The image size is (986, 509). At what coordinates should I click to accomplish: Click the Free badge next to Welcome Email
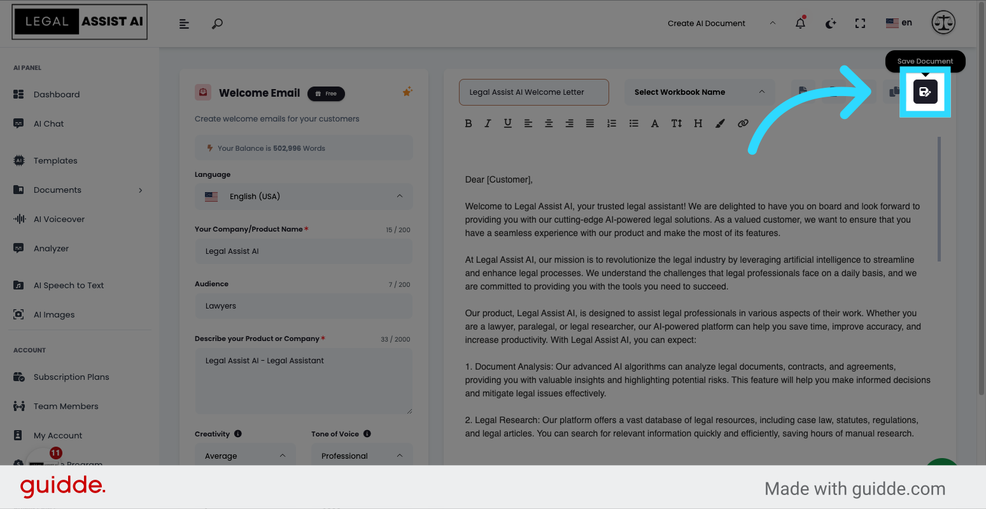[x=326, y=94]
